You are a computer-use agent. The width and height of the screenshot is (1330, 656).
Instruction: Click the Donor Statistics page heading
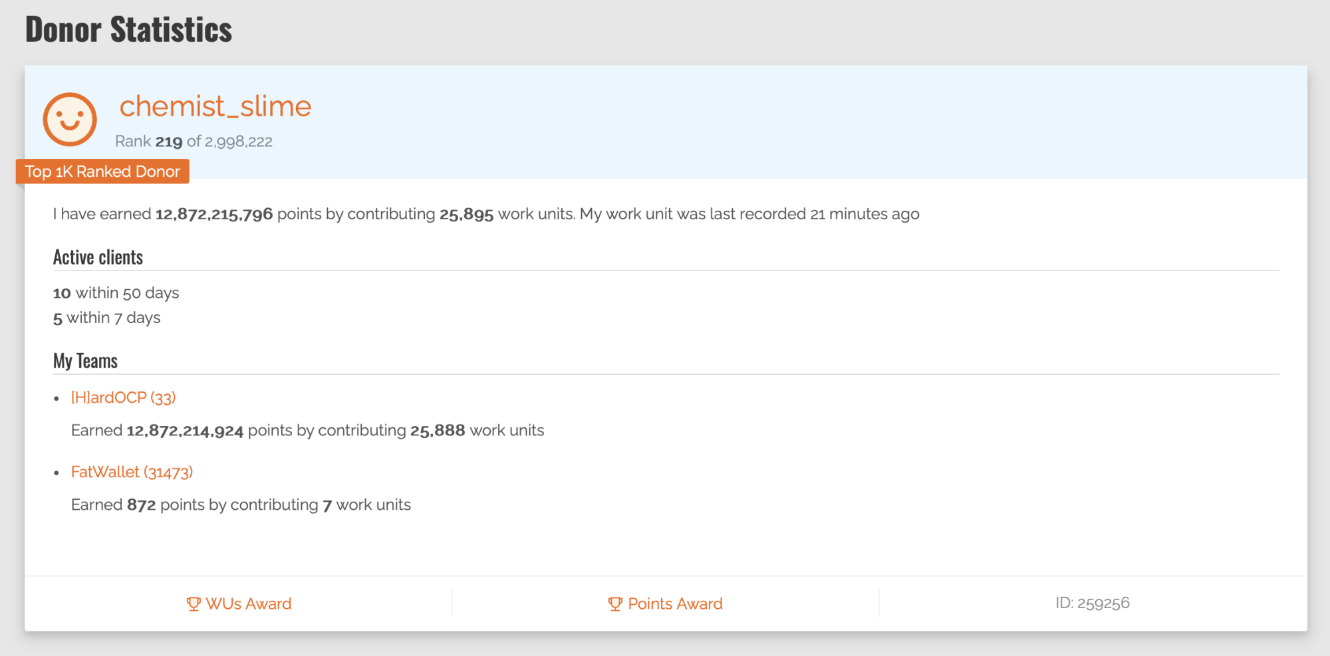click(x=128, y=30)
